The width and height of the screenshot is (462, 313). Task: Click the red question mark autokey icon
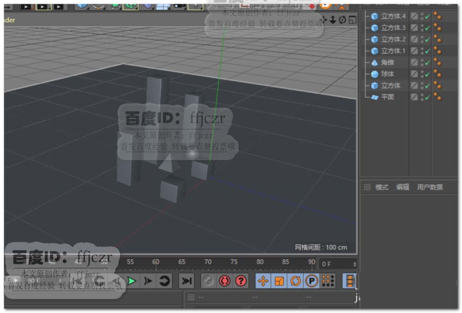[241, 281]
